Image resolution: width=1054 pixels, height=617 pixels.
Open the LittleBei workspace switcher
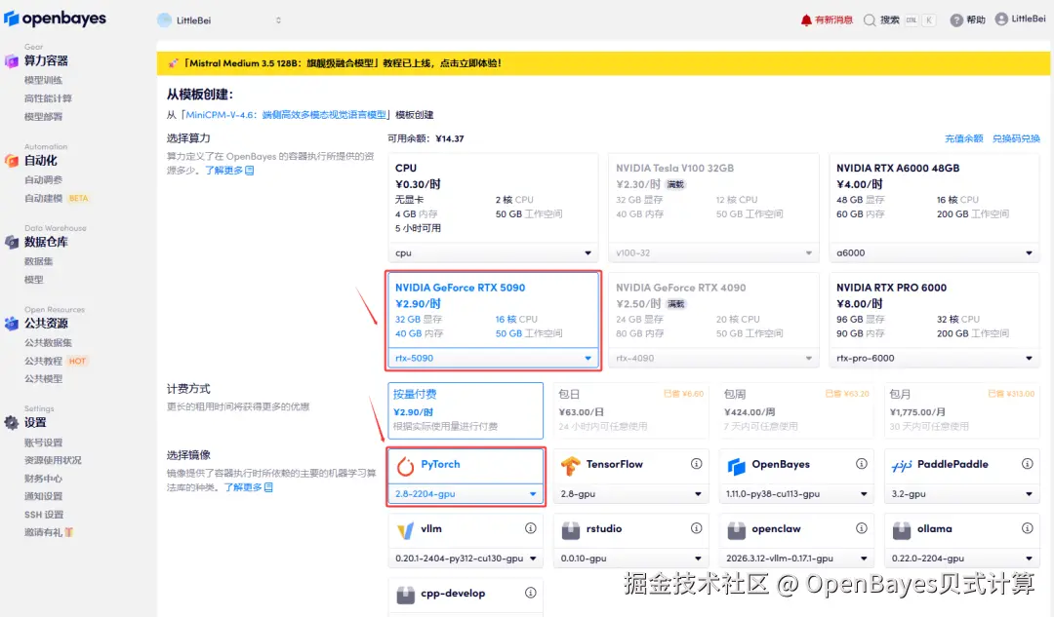[220, 20]
